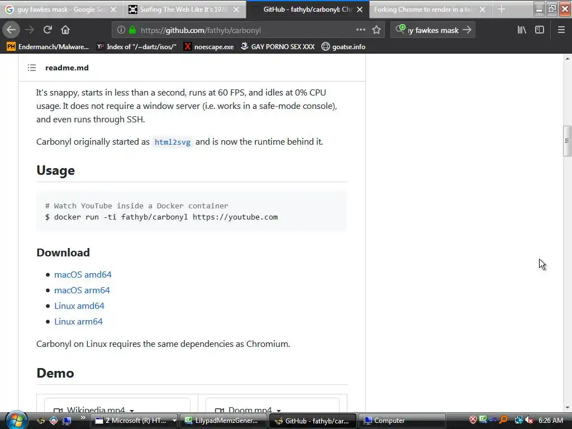Expand quick launch overflow chevron
The image size is (572, 429).
[83, 417]
